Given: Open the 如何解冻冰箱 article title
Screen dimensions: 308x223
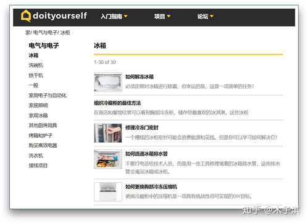Looking at the screenshot, I should (139, 77).
